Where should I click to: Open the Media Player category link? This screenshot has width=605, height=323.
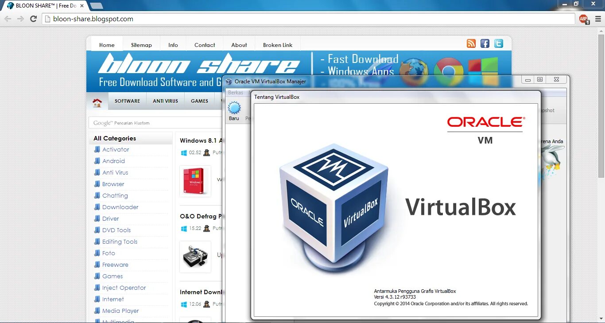pos(120,311)
